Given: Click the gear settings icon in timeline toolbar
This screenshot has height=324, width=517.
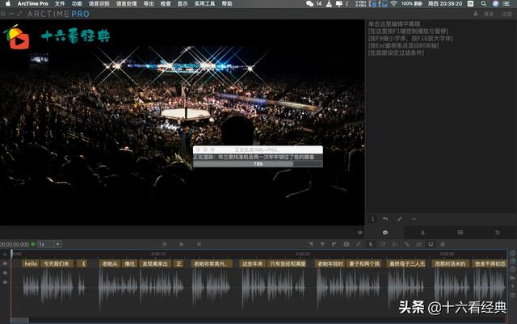Looking at the screenshot, I should 443,244.
